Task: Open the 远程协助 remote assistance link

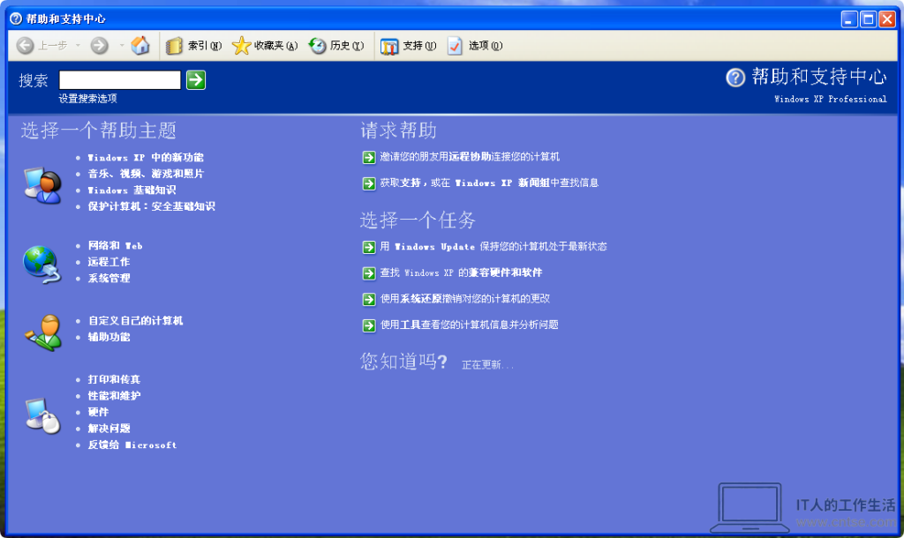Action: [x=470, y=157]
